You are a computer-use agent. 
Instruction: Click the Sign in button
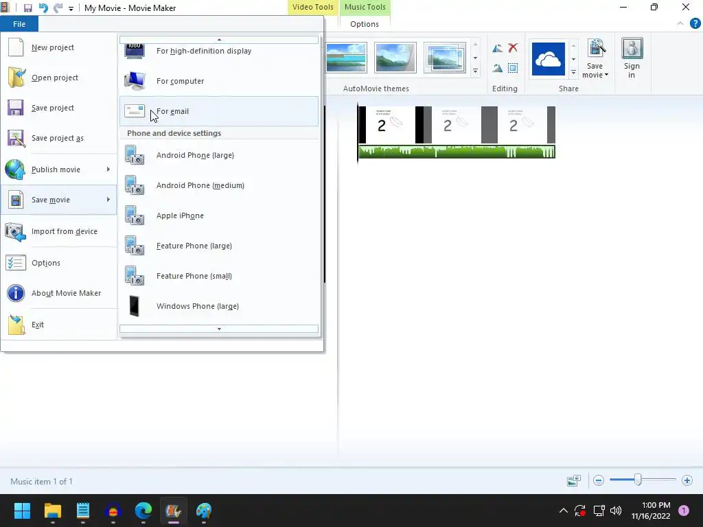632,59
